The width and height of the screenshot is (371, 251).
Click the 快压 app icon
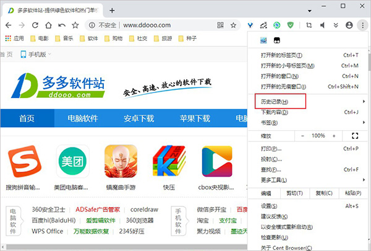169,162
